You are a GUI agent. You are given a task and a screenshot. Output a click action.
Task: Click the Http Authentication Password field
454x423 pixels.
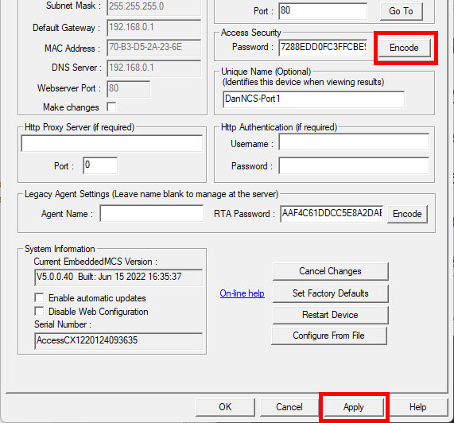(x=354, y=165)
